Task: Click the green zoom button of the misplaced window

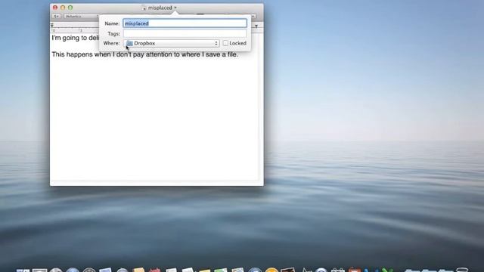Action: (70, 8)
